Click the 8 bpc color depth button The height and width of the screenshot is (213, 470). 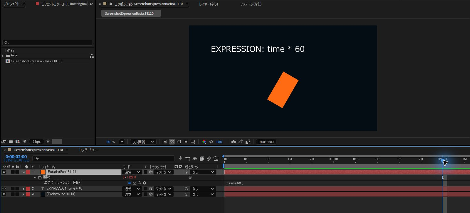click(37, 142)
